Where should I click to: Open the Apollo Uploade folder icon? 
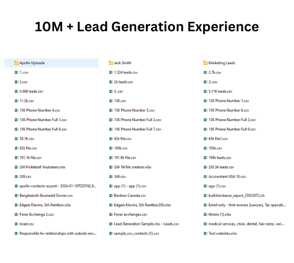click(16, 63)
